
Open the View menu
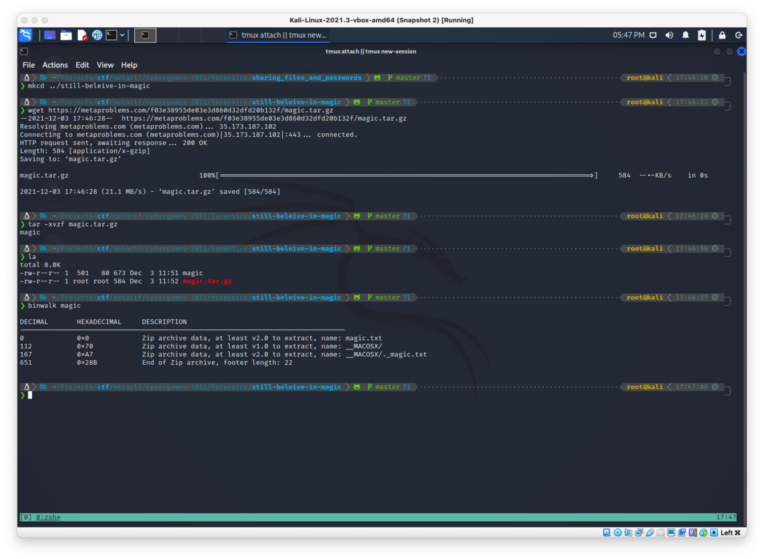click(105, 65)
